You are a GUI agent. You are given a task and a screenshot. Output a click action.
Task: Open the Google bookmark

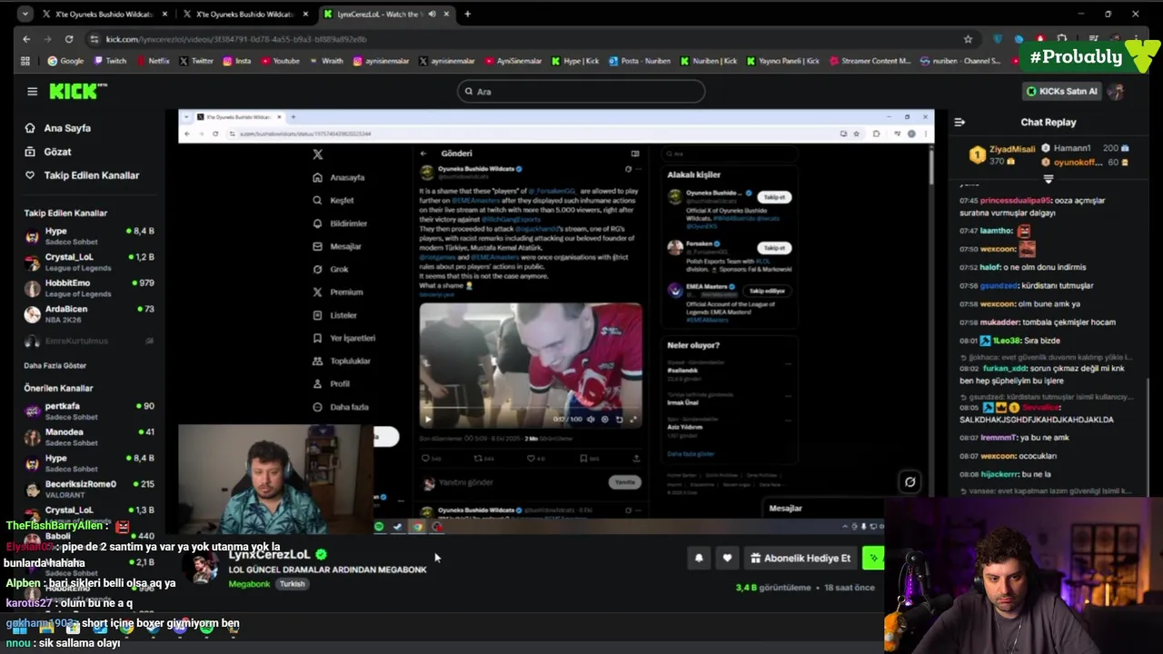[65, 61]
